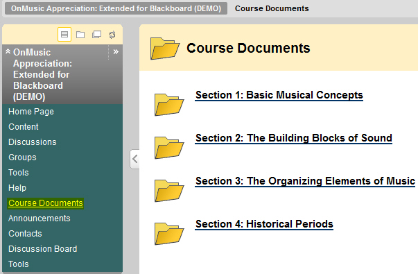This screenshot has width=418, height=274.
Task: Open Section 3: The Organizing Elements link
Action: pyautogui.click(x=305, y=181)
